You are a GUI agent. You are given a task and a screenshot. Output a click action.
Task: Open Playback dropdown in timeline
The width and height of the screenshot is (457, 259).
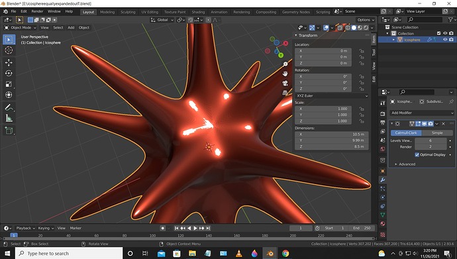25,228
